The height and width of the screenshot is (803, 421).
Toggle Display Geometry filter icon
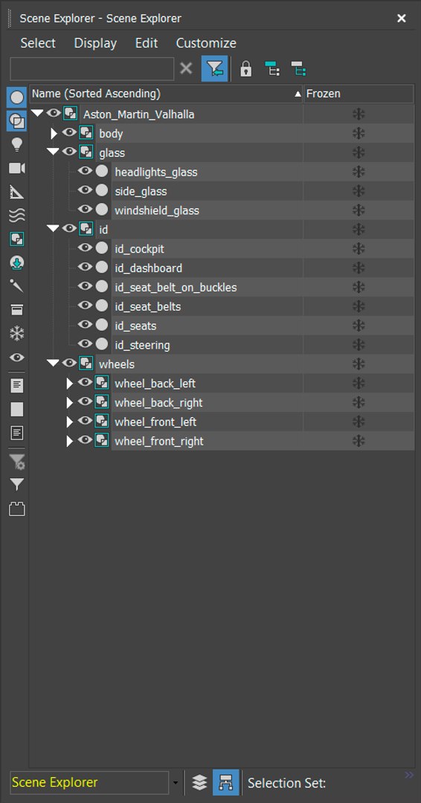17,97
